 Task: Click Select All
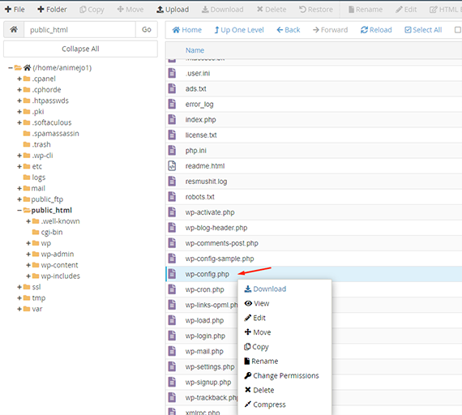[423, 30]
